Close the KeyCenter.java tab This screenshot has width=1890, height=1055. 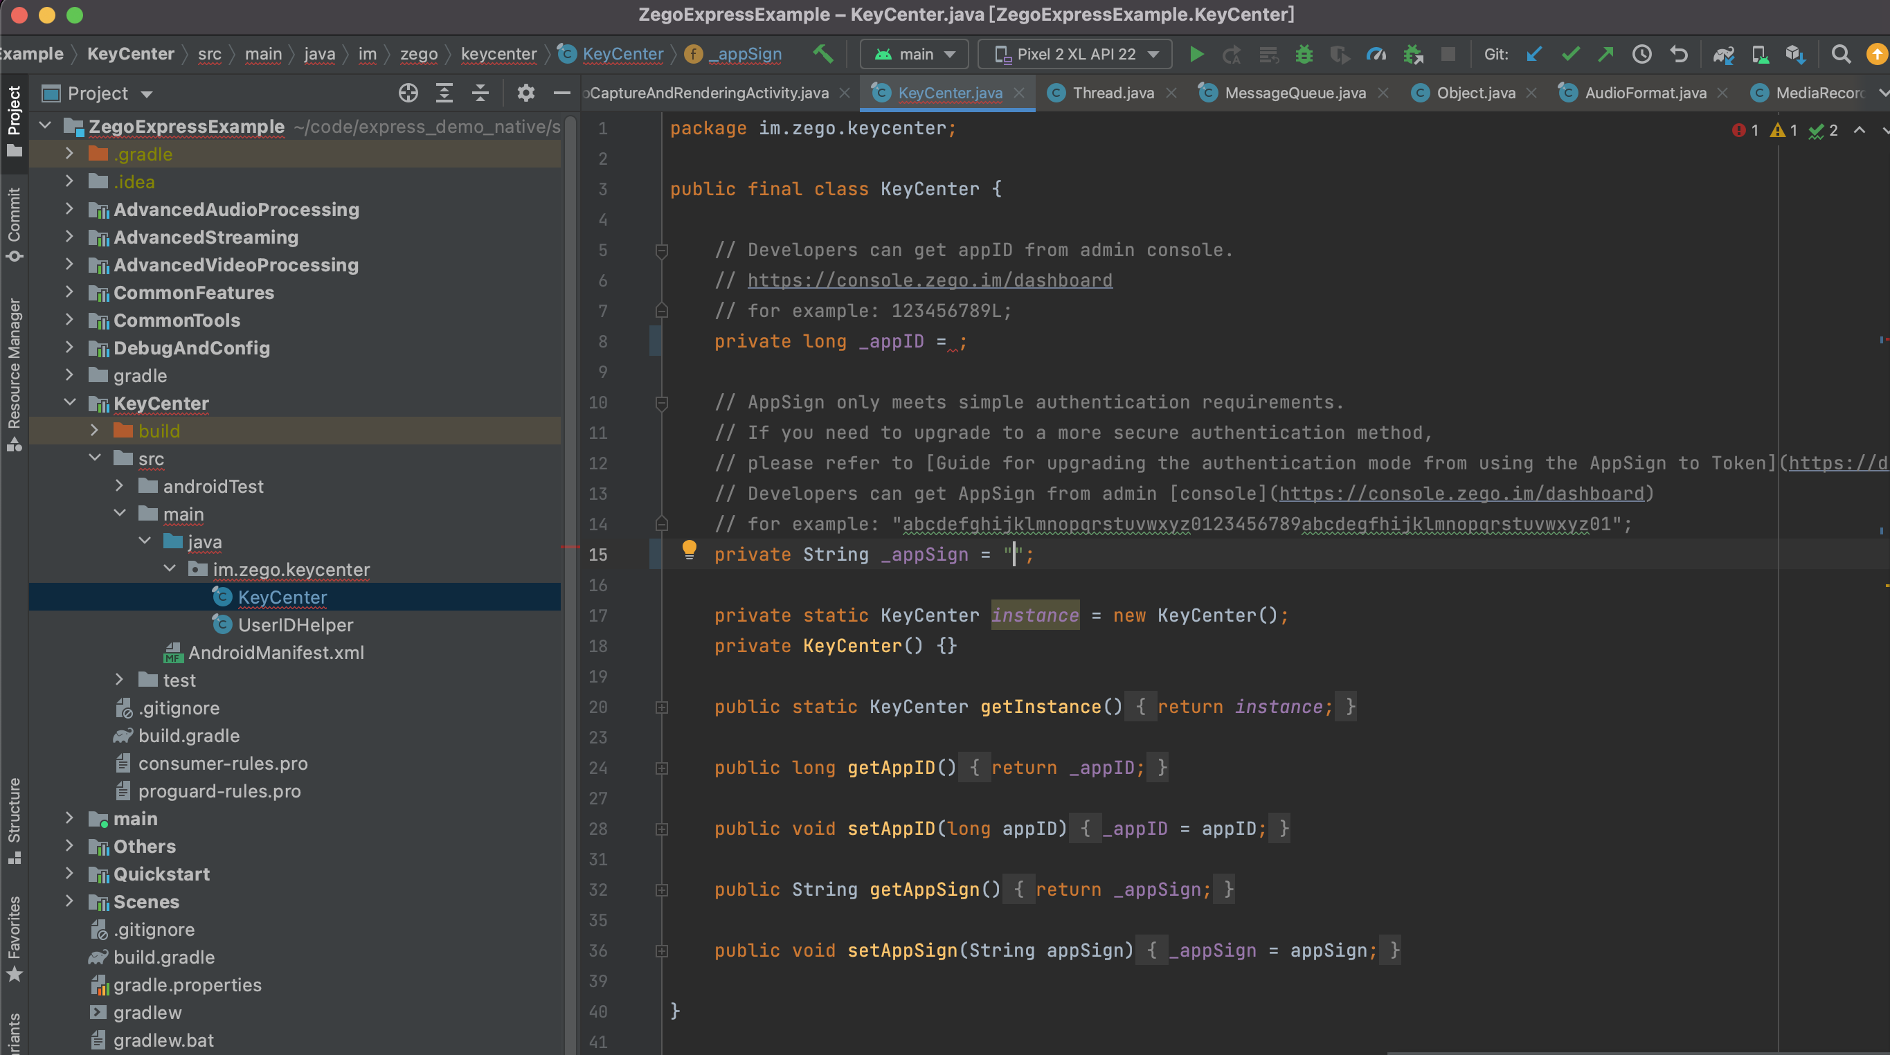[1019, 93]
